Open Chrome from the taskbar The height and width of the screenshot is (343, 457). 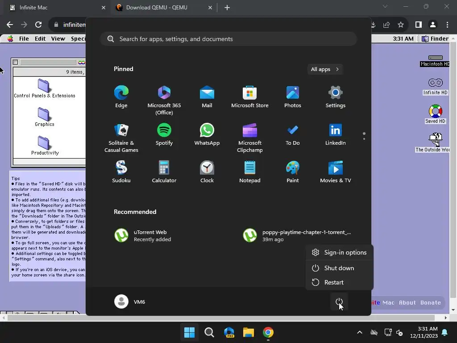tap(268, 332)
